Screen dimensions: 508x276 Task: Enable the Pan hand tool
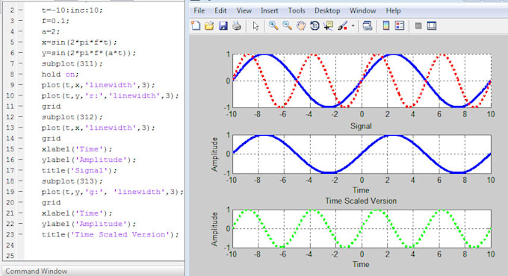click(301, 25)
